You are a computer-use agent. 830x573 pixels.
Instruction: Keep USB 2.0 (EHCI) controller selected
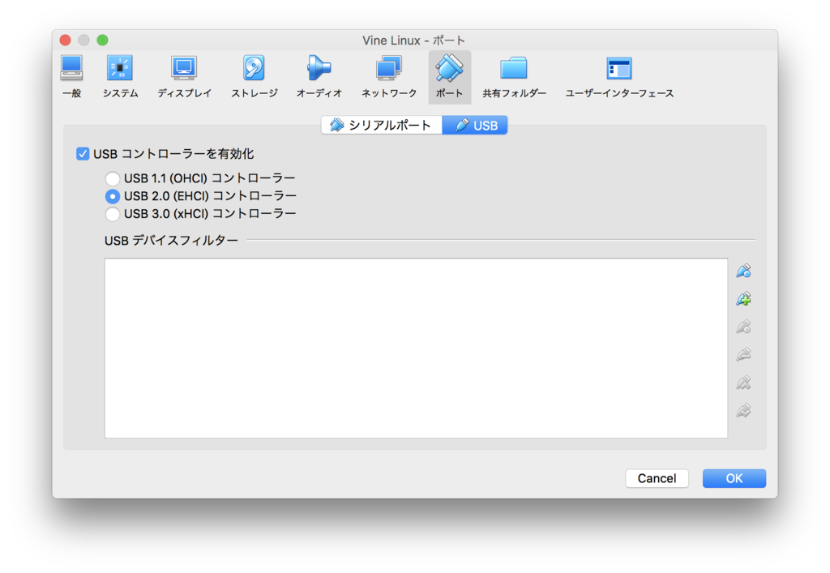point(112,195)
